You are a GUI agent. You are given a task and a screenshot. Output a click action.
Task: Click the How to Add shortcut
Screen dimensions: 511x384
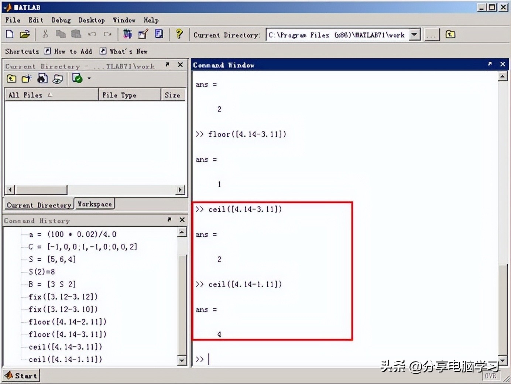click(68, 51)
